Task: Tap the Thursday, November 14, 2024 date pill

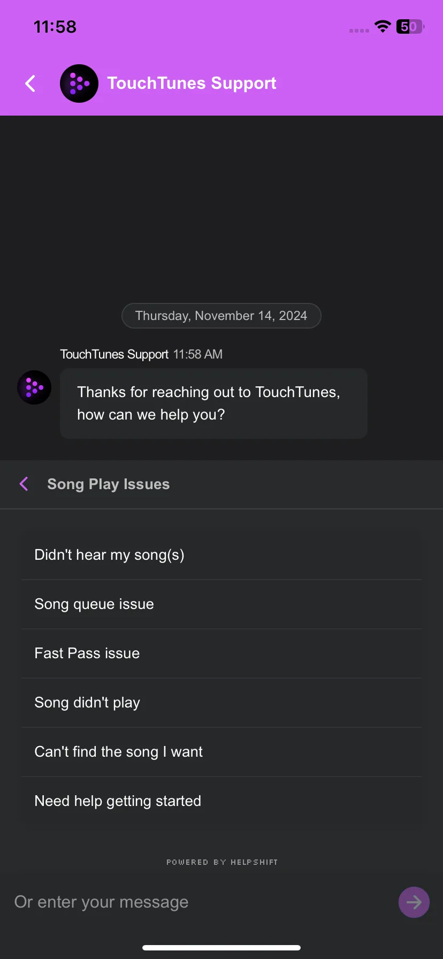Action: (222, 316)
